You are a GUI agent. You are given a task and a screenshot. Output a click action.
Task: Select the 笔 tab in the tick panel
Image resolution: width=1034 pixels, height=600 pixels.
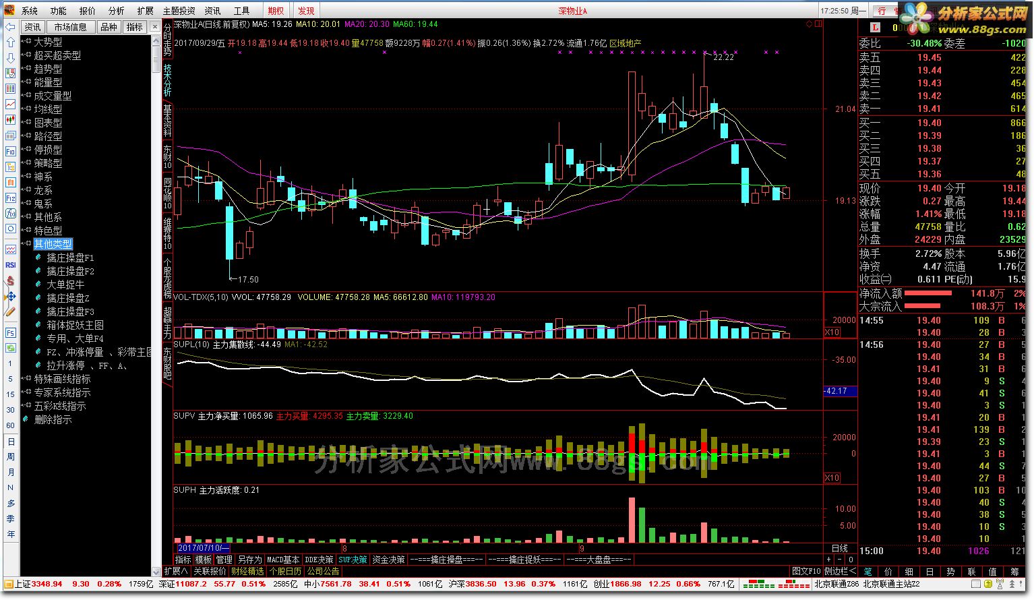pyautogui.click(x=868, y=571)
